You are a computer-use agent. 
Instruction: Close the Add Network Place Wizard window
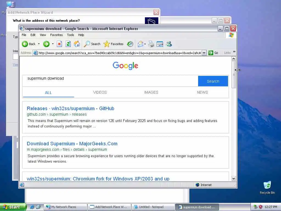pos(156,12)
